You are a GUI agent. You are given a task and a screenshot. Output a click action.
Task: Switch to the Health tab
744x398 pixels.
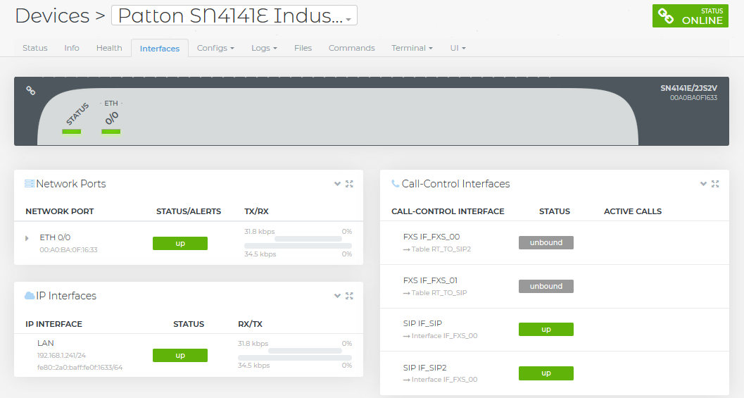[109, 48]
